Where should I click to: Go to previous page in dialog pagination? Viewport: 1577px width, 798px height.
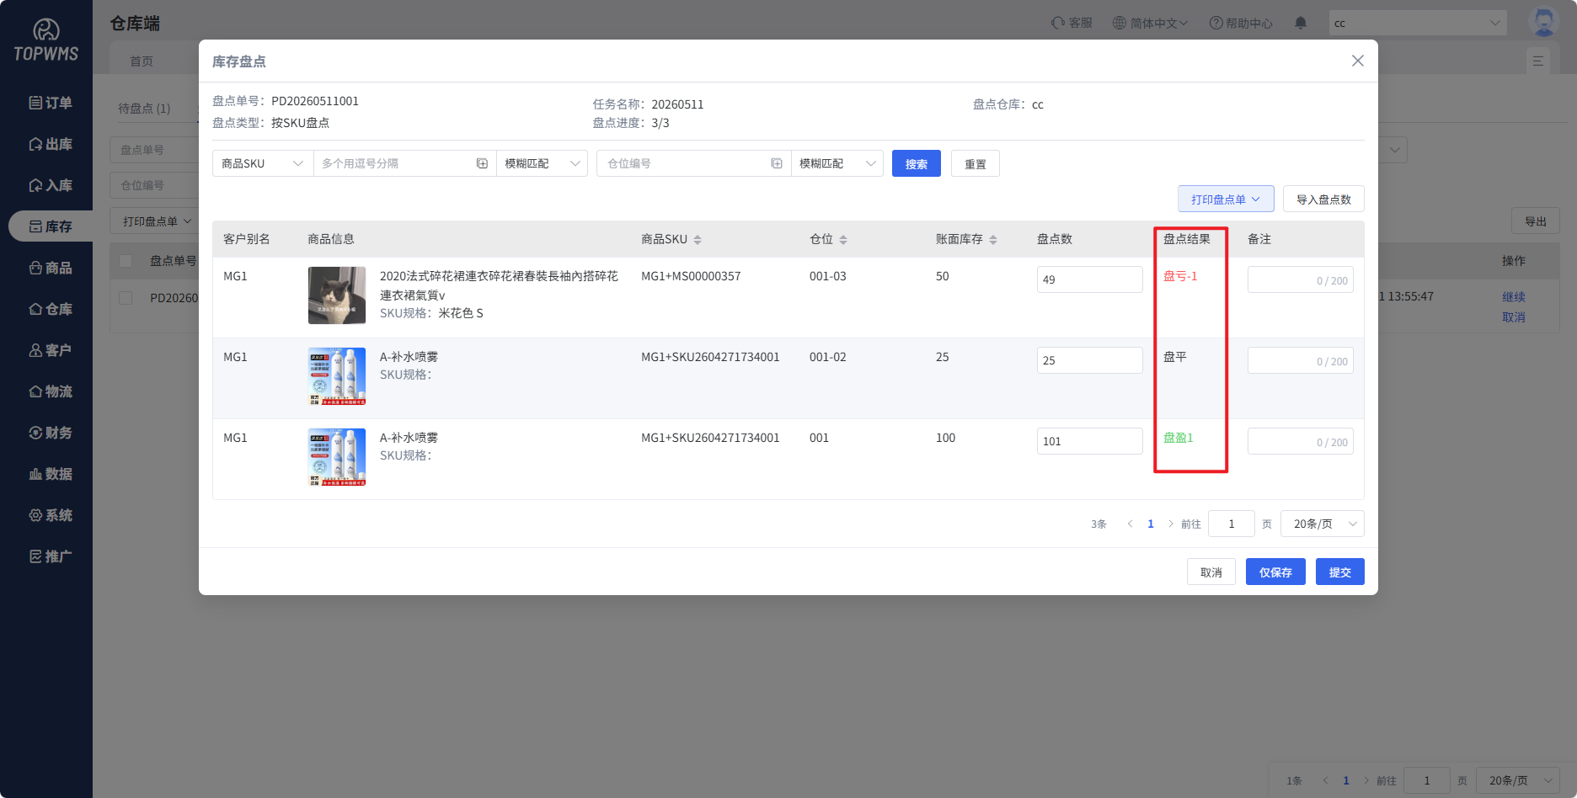[1130, 524]
